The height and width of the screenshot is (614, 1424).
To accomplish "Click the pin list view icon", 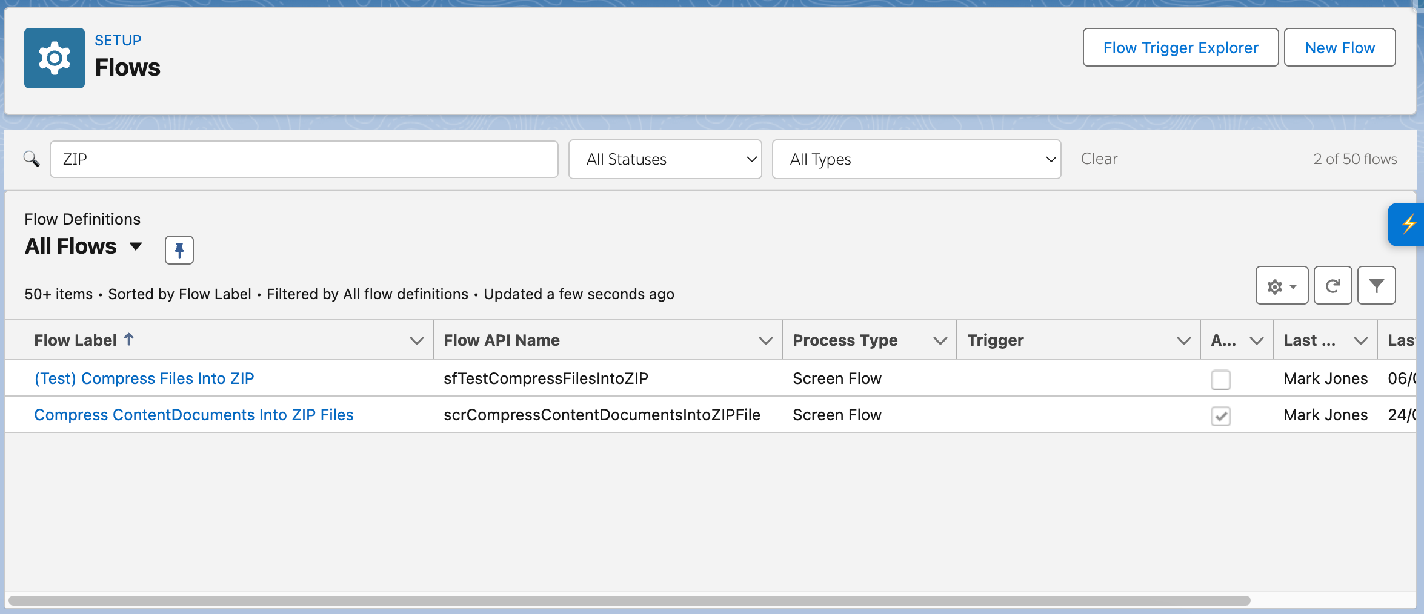I will (x=179, y=249).
